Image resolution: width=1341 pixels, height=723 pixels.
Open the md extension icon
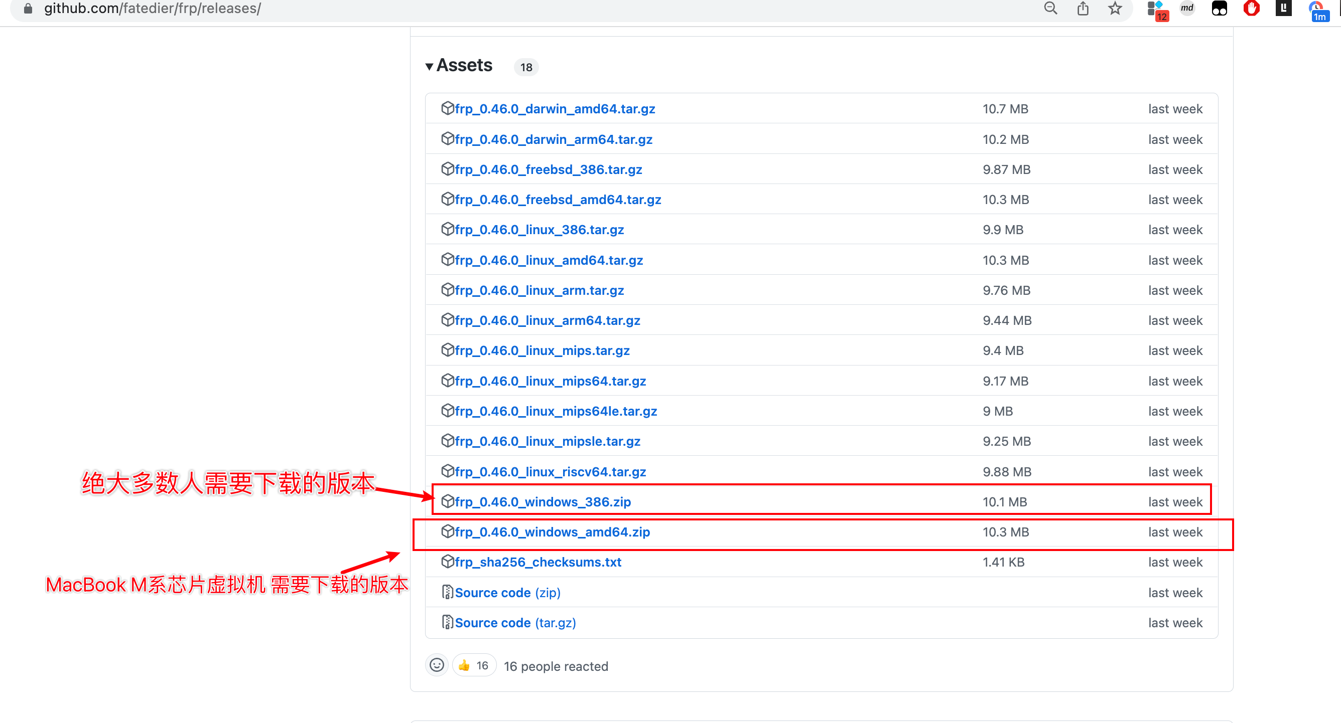[x=1187, y=9]
